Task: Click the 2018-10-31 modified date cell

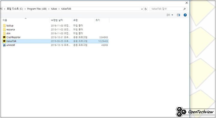Action: click(x=61, y=37)
